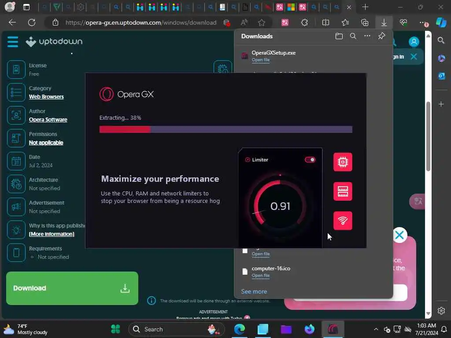451x338 pixels.
Task: Click the floating pink translate button
Action: pos(418,201)
